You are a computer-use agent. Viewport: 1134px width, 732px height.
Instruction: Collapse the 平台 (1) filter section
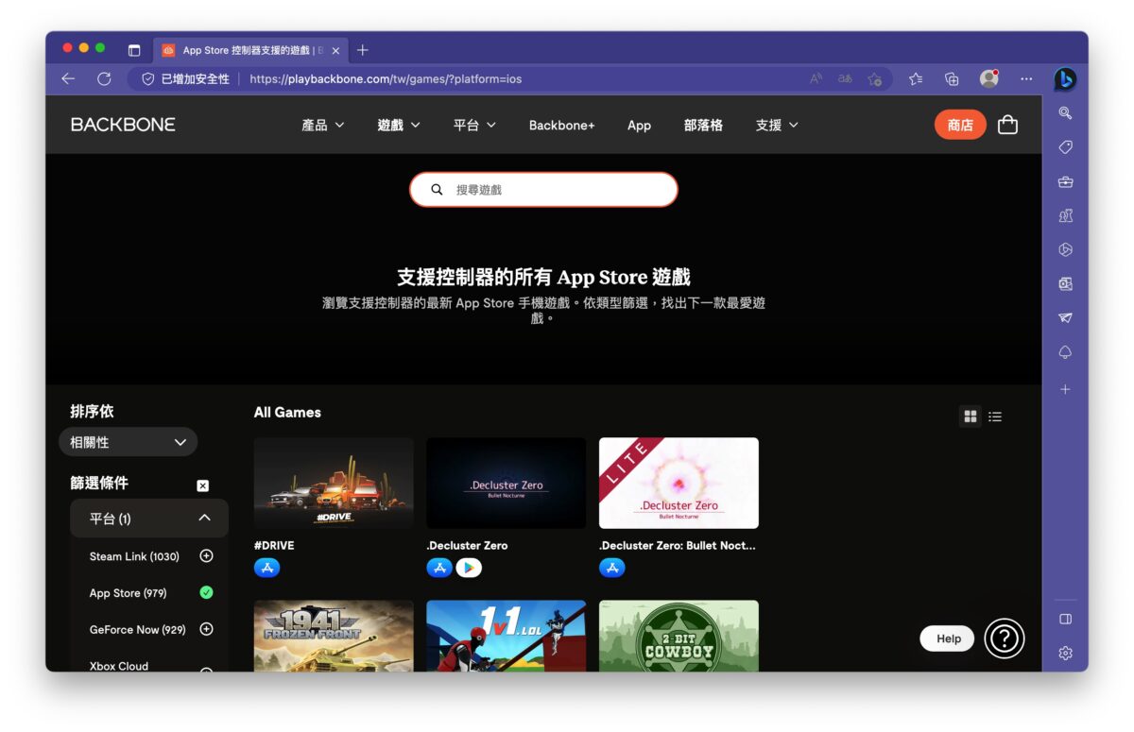149,519
